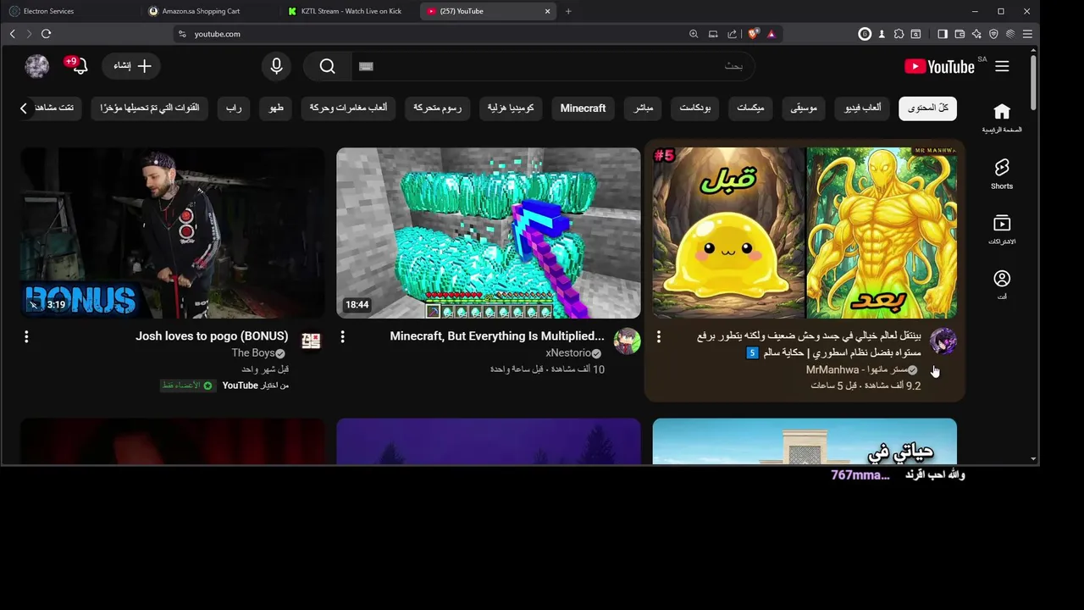Select the Minecraft filter chip

point(583,108)
